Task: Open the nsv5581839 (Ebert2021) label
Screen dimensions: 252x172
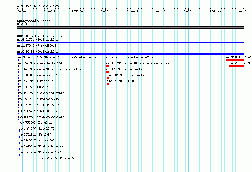Action: coord(125,75)
